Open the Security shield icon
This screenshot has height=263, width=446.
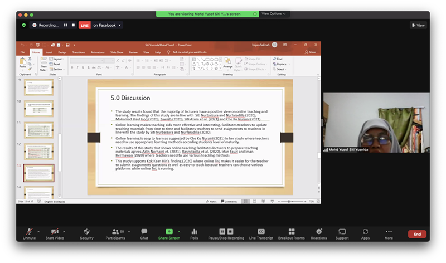[86, 231]
